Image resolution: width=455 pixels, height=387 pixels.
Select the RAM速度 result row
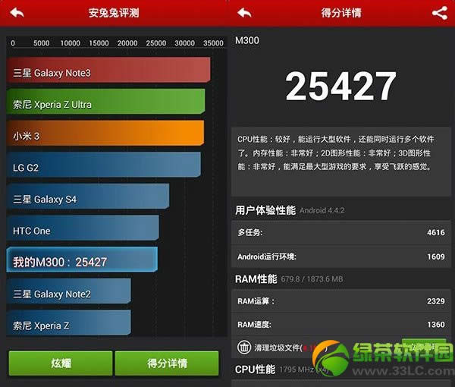[x=341, y=324]
